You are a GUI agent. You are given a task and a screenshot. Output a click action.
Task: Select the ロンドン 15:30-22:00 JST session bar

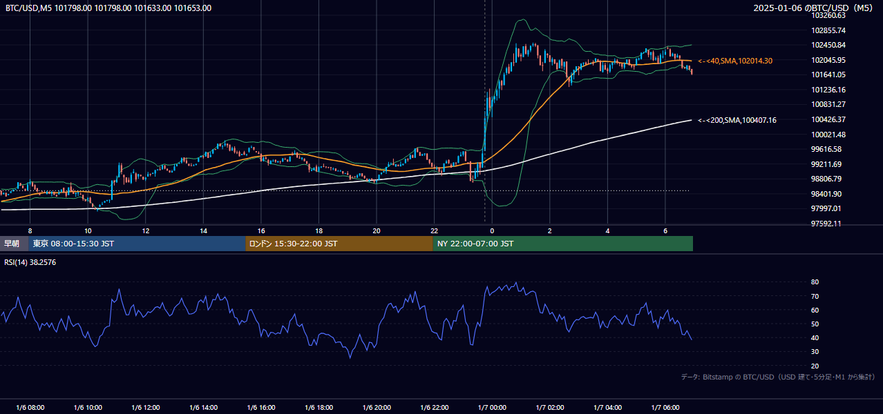(x=339, y=244)
